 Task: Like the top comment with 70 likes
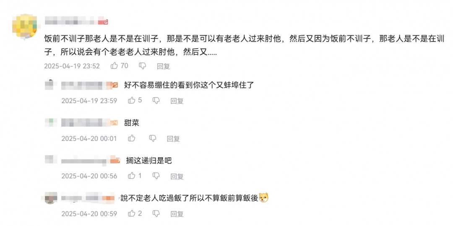[114, 66]
